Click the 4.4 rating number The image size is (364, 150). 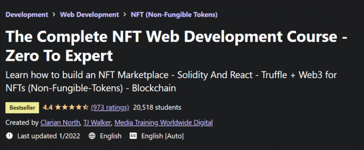click(48, 107)
